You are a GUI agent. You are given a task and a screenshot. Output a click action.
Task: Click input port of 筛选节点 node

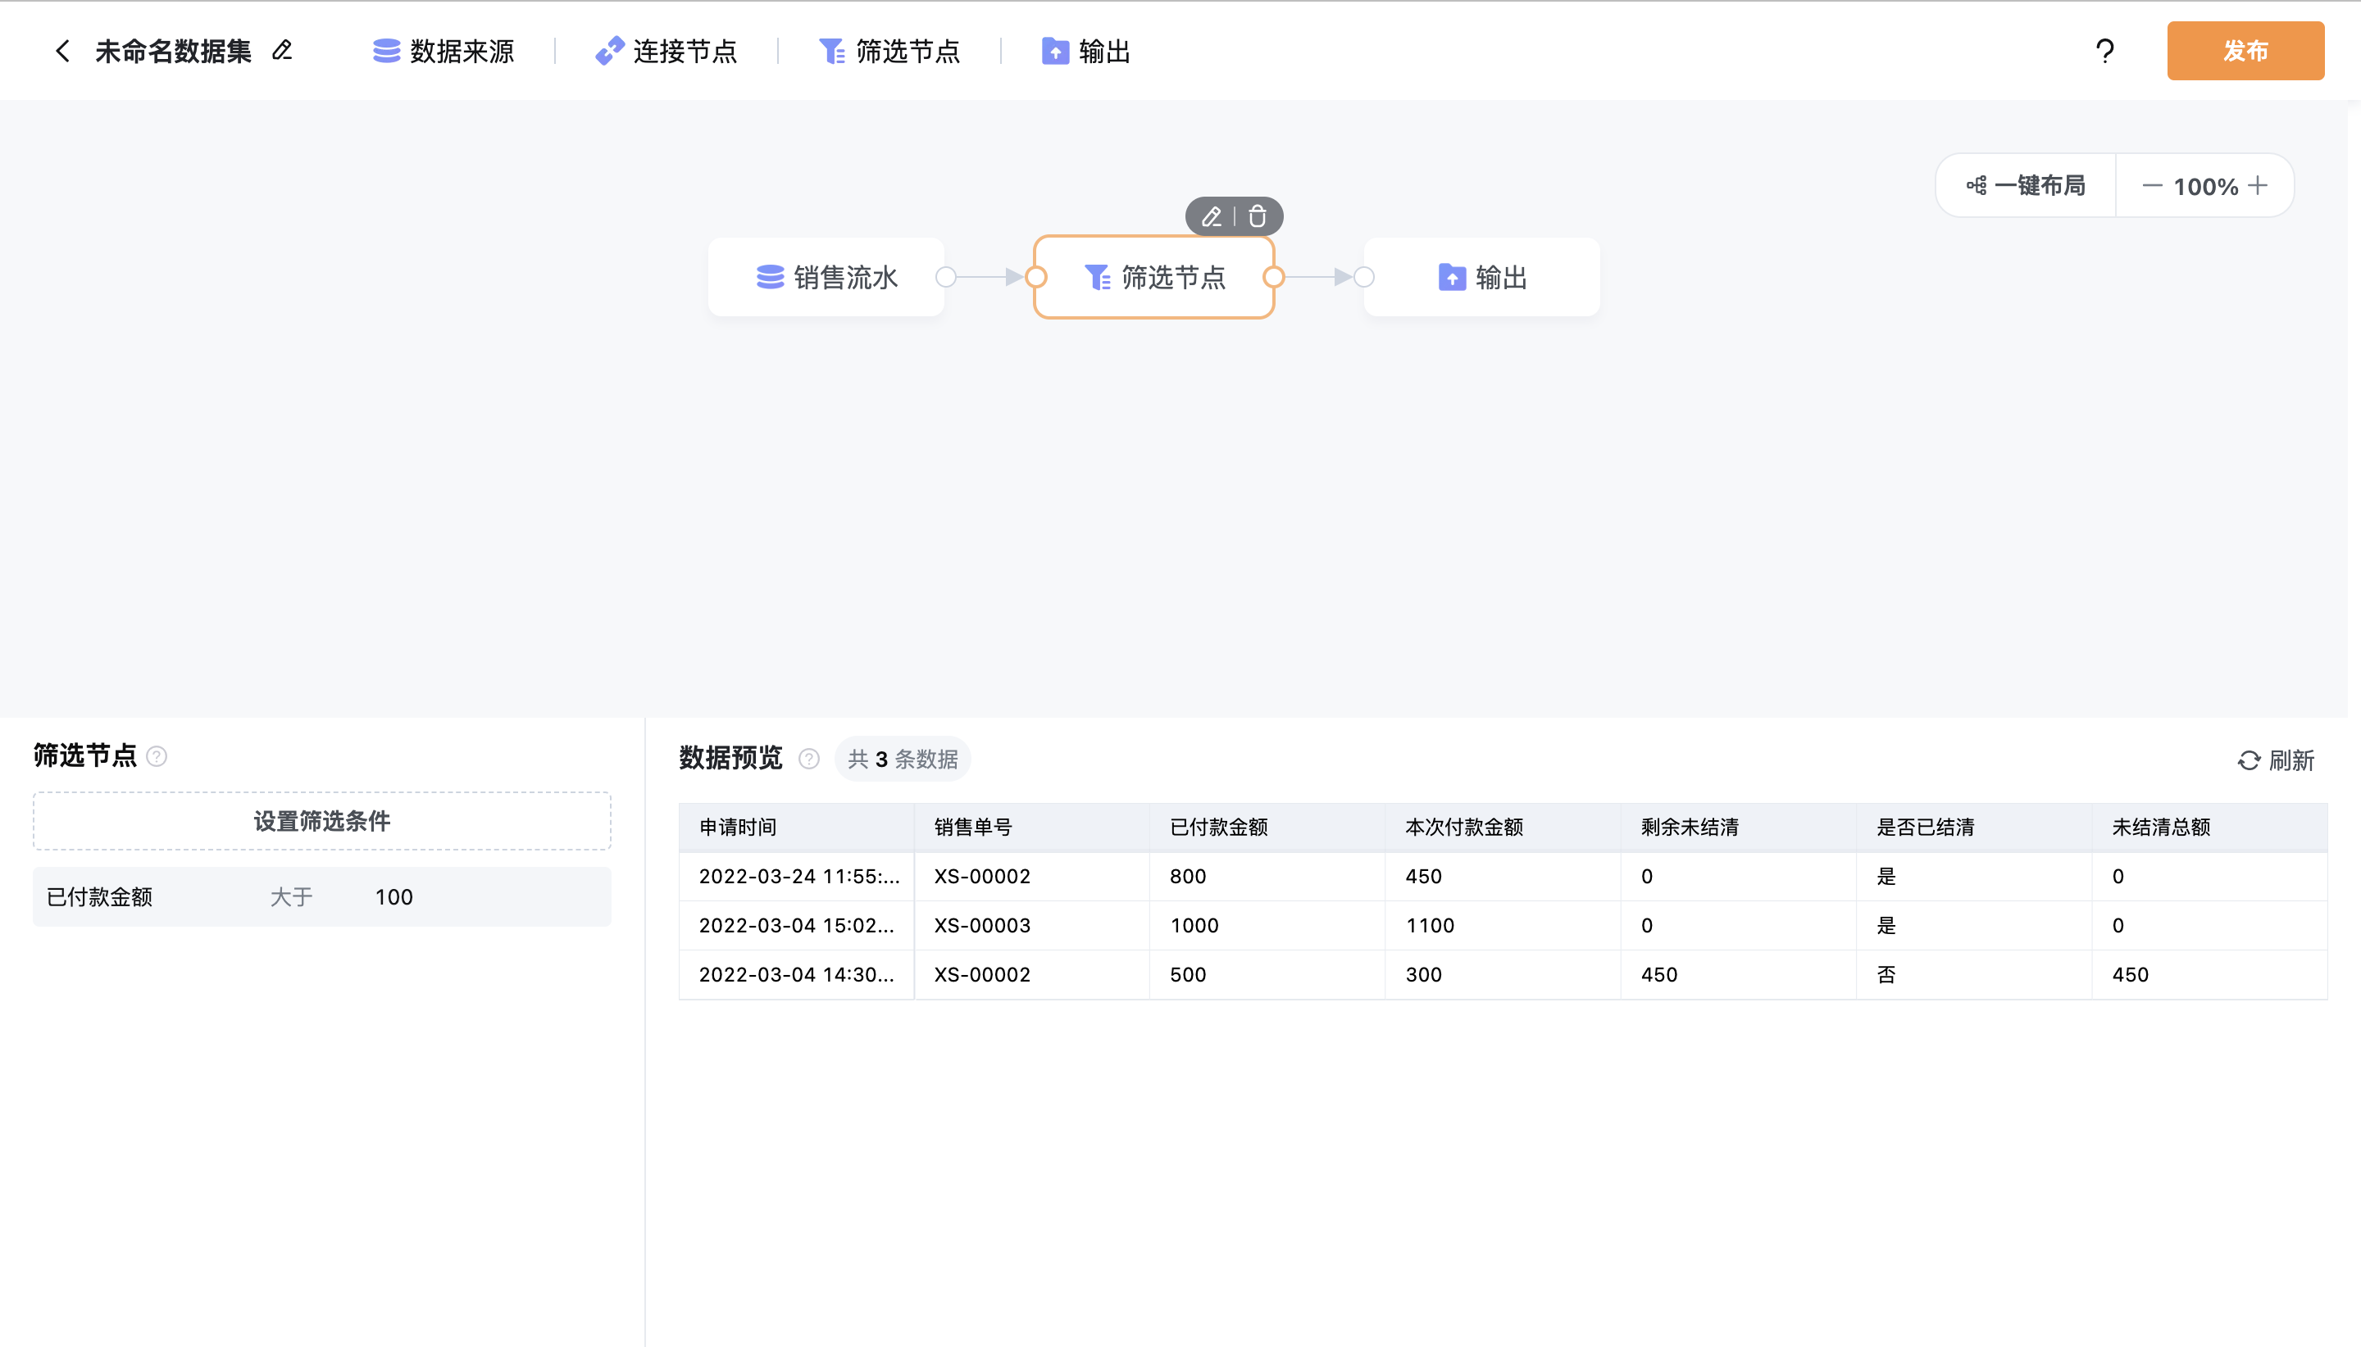[x=1035, y=277]
